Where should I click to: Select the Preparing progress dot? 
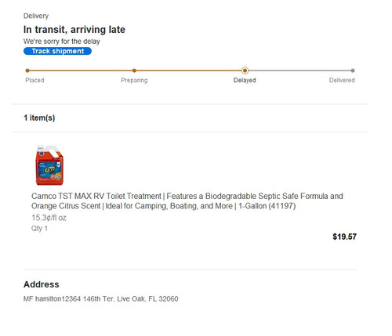click(134, 70)
